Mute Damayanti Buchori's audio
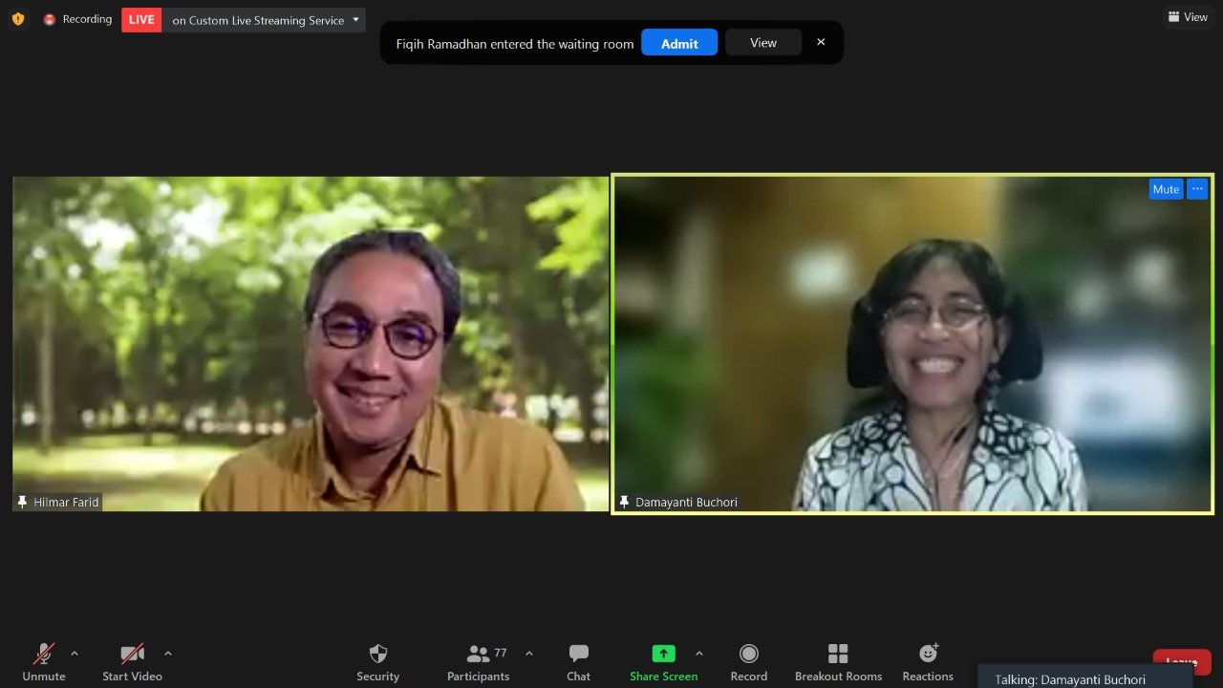This screenshot has width=1223, height=688. [1166, 189]
